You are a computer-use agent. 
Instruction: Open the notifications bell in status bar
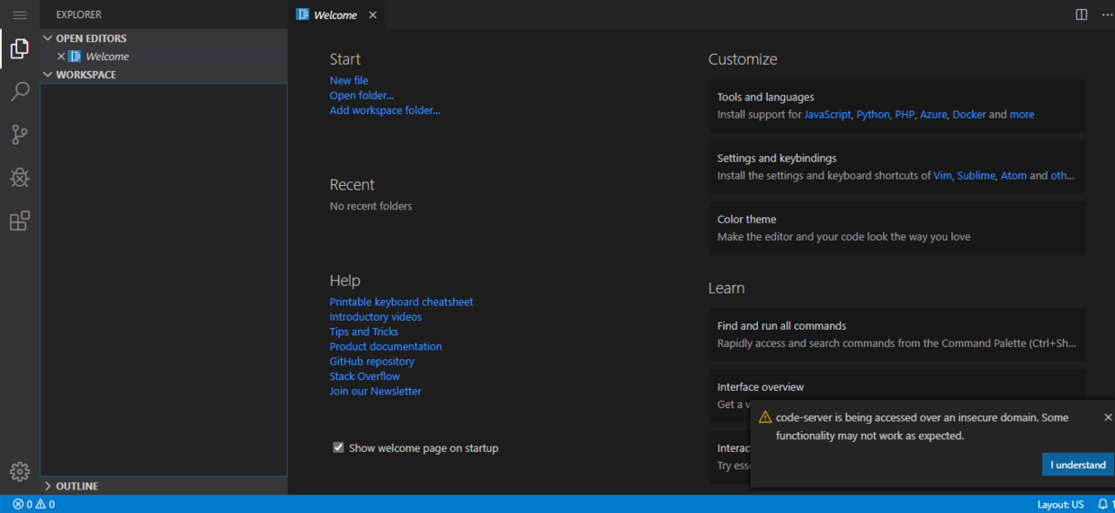coord(1105,505)
